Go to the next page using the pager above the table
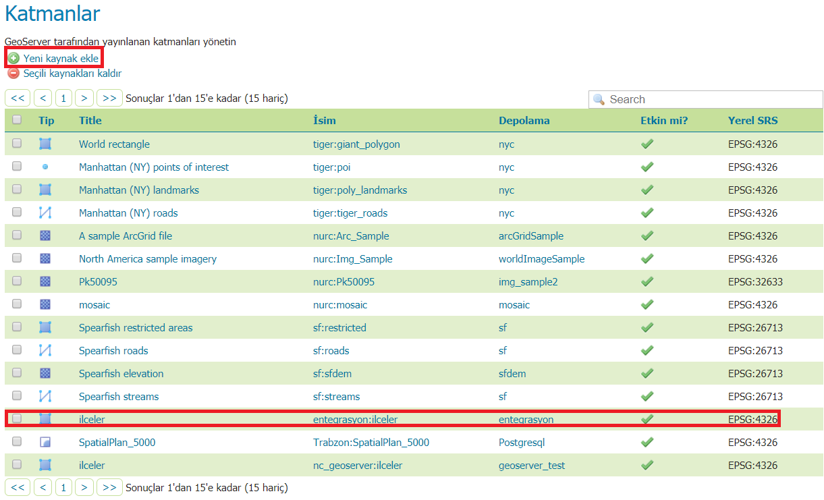 click(x=84, y=98)
